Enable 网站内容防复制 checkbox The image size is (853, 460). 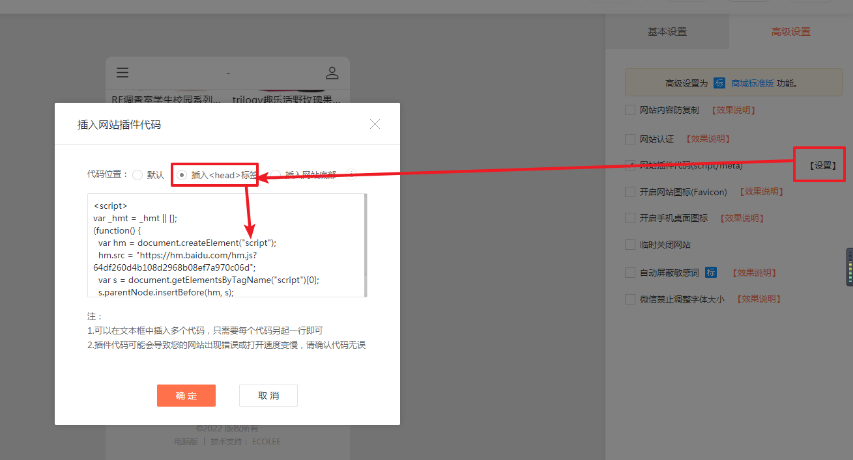pos(630,110)
